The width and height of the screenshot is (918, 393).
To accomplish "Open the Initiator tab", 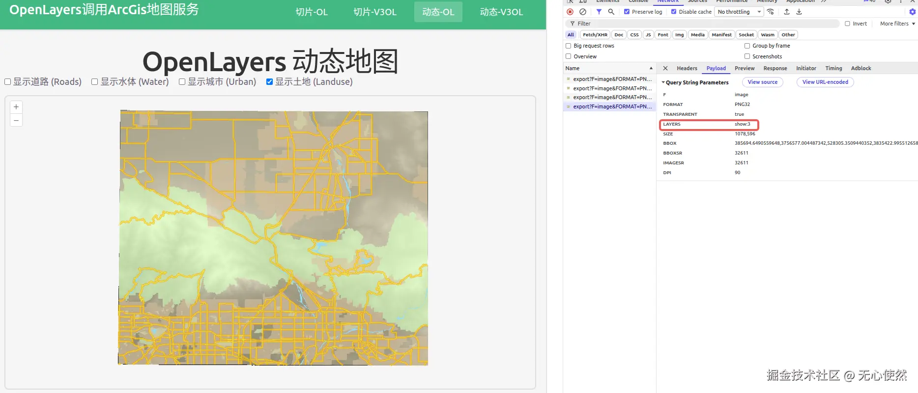I will tap(806, 68).
